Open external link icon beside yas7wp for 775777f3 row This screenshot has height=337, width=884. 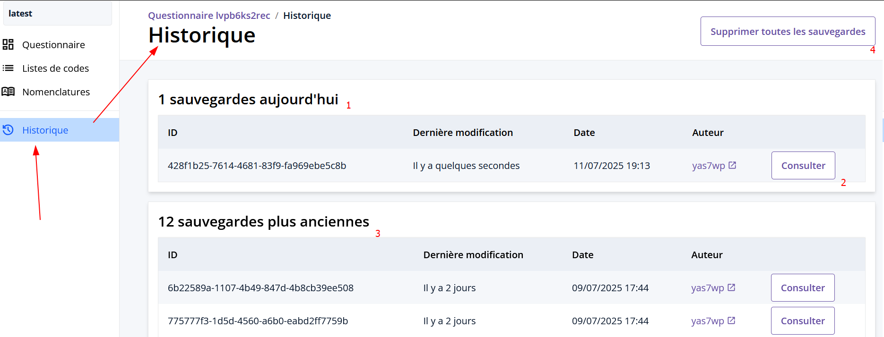pos(731,320)
